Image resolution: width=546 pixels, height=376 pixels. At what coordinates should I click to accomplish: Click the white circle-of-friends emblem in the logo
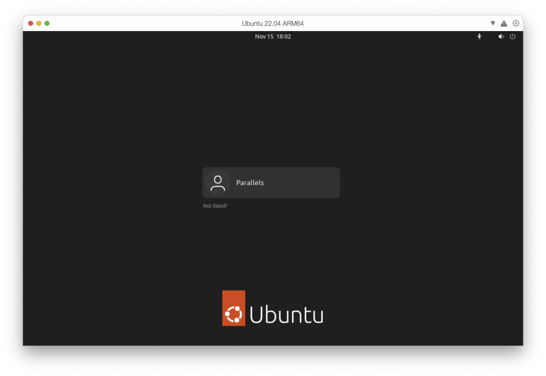(x=234, y=314)
